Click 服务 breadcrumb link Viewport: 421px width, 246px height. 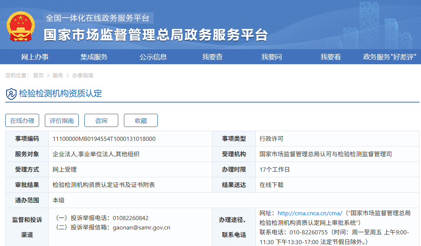click(58, 75)
